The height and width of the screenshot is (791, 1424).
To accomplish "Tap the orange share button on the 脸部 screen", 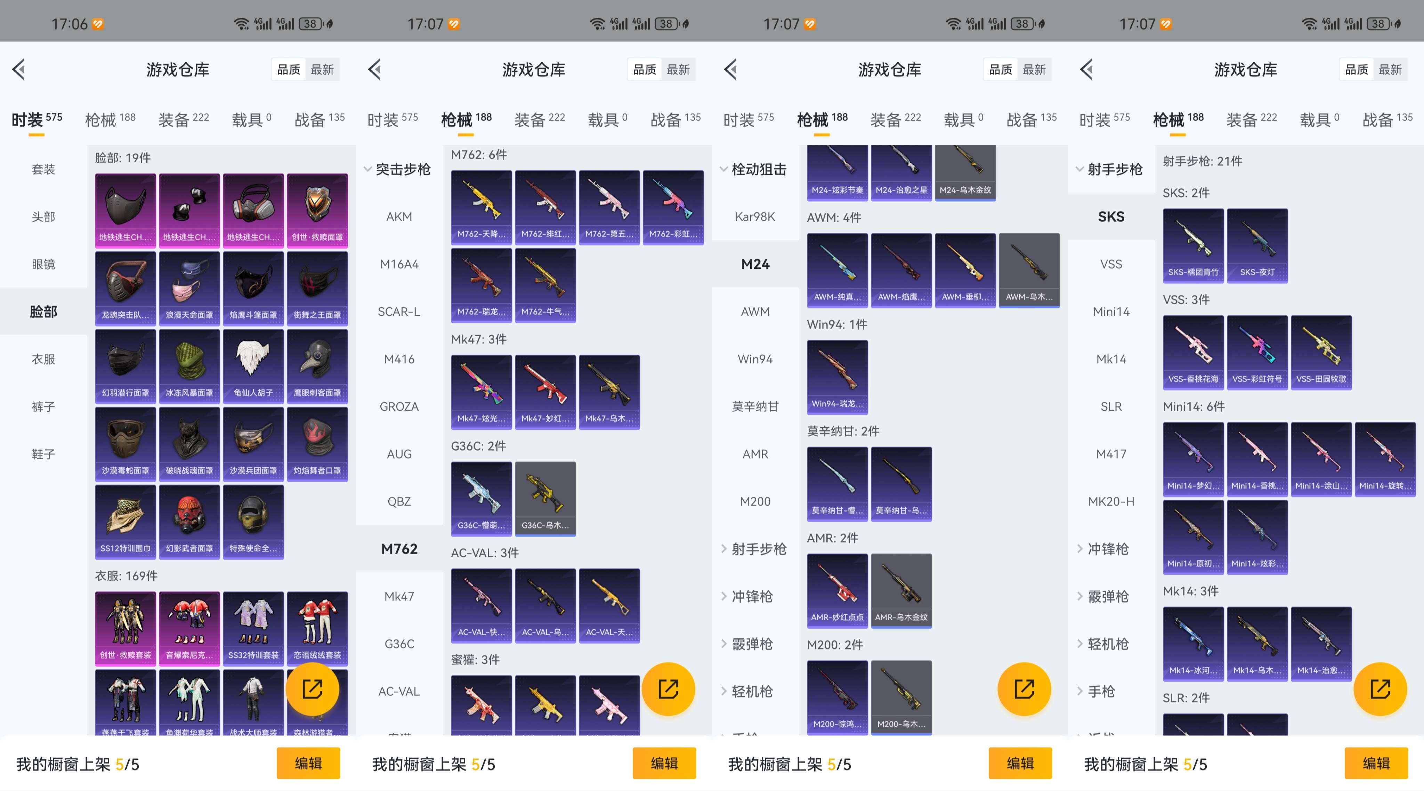I will pos(312,689).
